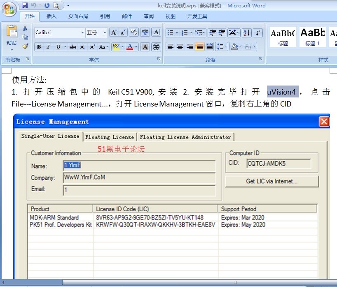Switch to the 插入 ribbon tab

tap(51, 16)
